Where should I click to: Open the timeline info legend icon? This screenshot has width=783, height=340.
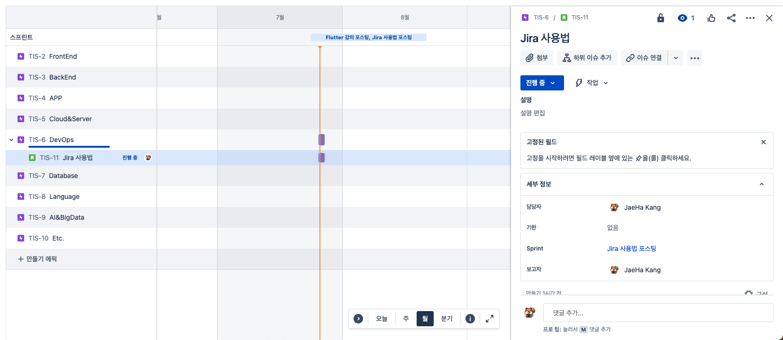pyautogui.click(x=470, y=319)
